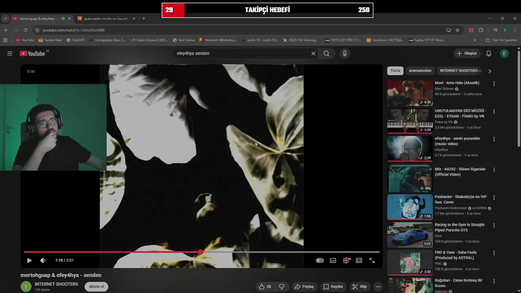Create content with Oluştur button

467,53
